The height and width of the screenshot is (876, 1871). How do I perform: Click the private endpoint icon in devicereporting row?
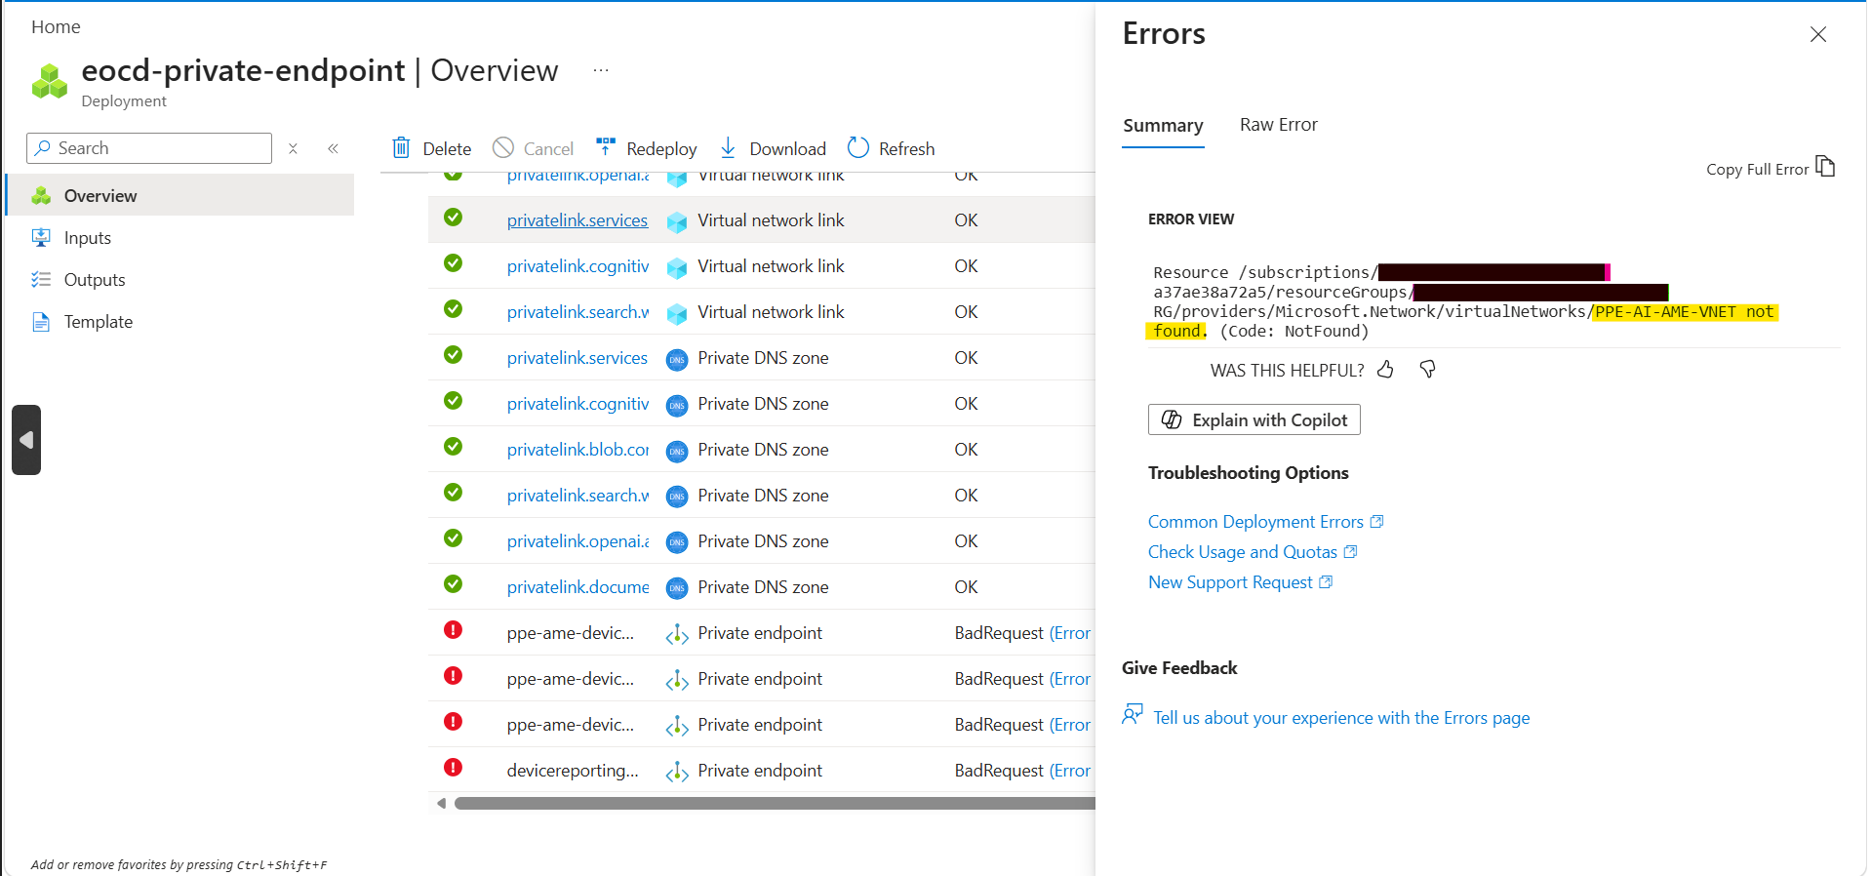click(x=677, y=772)
